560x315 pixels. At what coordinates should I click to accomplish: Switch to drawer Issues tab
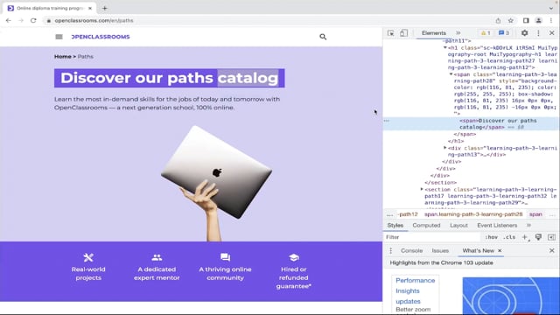tap(440, 251)
